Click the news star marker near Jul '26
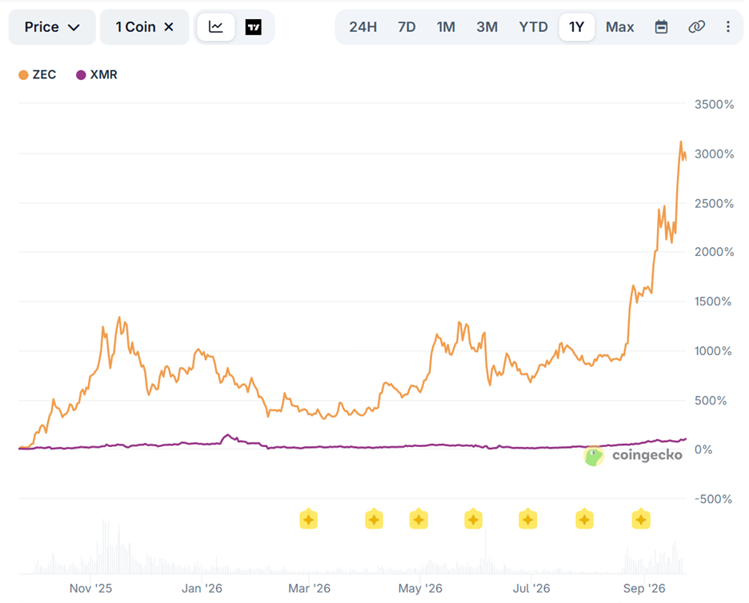This screenshot has width=749, height=603. 528,519
